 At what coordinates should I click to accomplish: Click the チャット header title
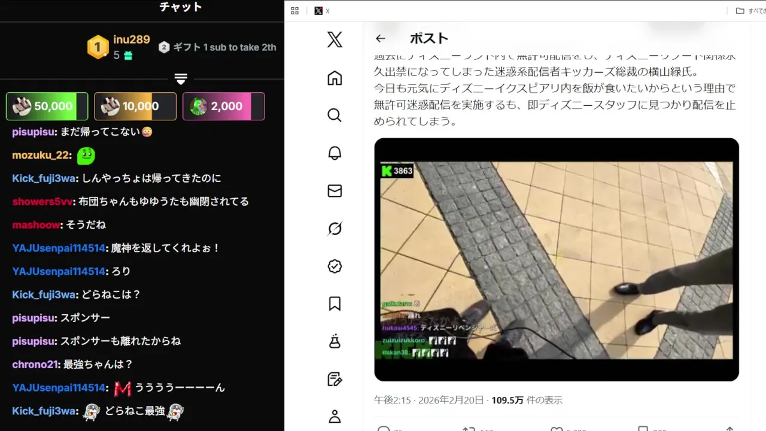tap(181, 7)
